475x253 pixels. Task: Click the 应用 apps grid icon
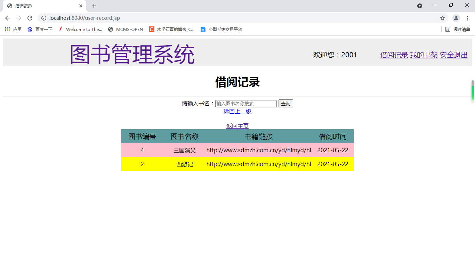coord(7,29)
